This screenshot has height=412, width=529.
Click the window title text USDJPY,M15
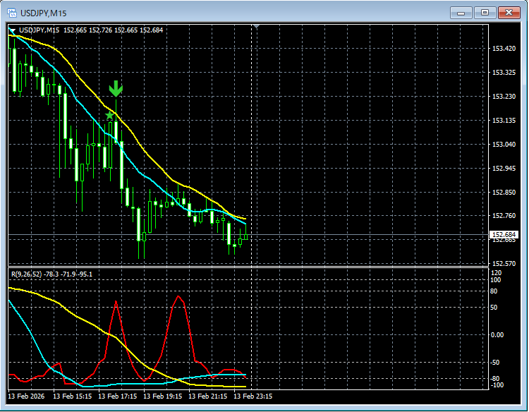tap(43, 13)
